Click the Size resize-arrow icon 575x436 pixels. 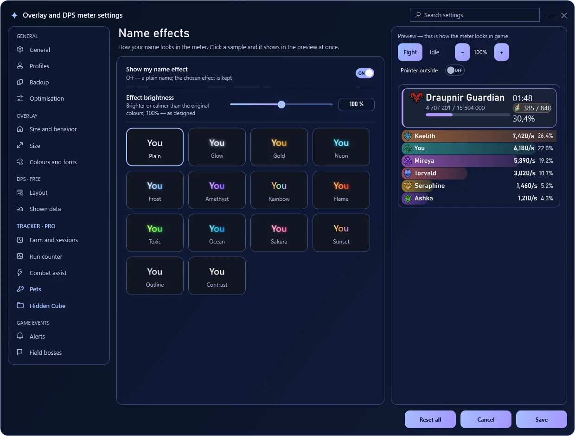coord(20,146)
